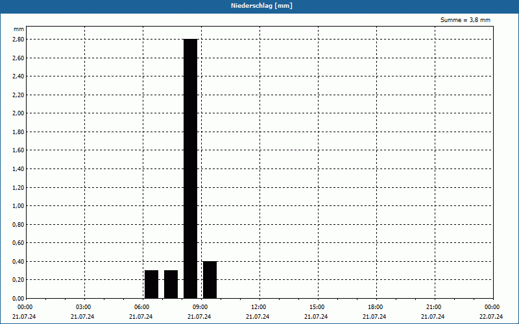Click the second 0,30 mm bar before 08:00
Screen dimensions: 519x324
[x=171, y=284]
